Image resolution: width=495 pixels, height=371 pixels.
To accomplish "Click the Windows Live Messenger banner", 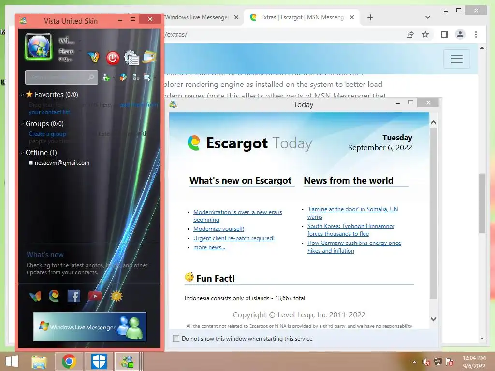I will tap(90, 327).
